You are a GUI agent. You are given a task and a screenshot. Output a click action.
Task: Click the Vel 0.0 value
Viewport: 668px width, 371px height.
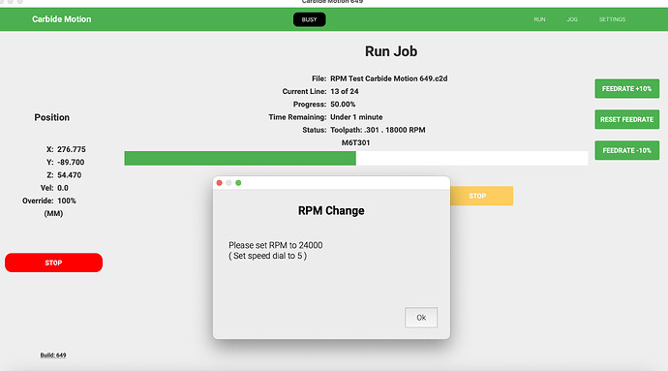tap(63, 188)
